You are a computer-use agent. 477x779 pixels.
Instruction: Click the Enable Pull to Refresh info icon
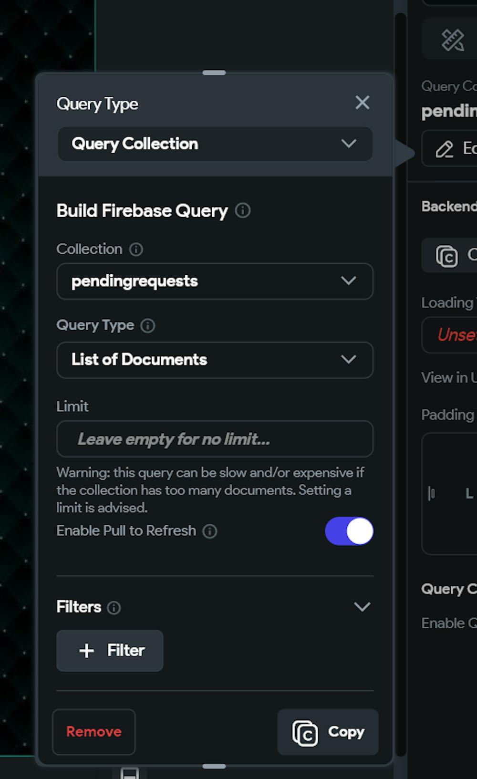pos(210,531)
